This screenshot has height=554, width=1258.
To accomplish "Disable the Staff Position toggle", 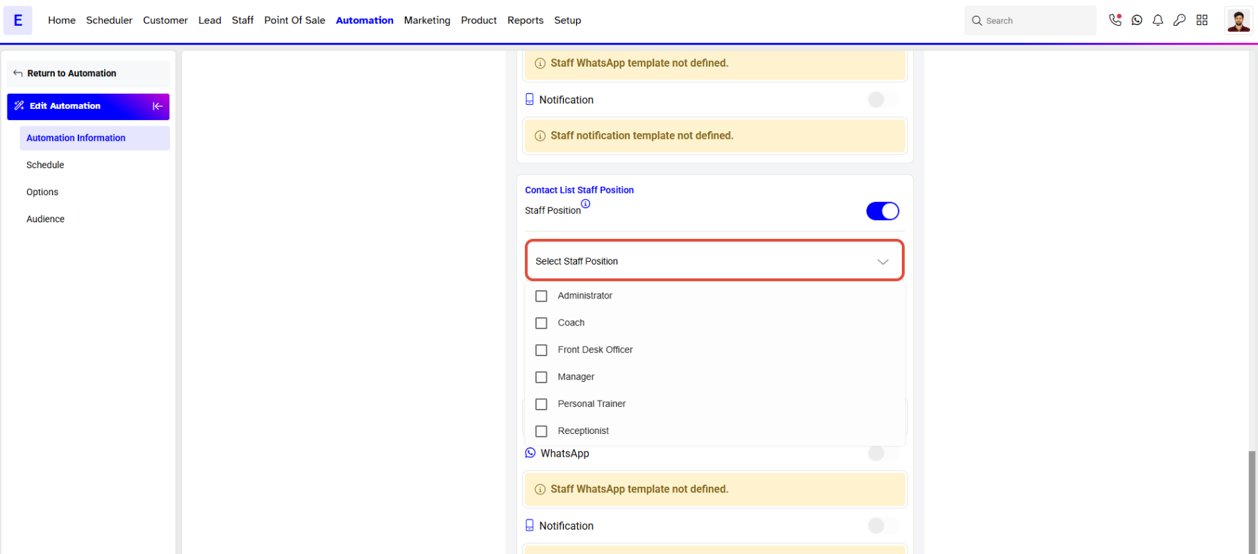I will tap(882, 211).
